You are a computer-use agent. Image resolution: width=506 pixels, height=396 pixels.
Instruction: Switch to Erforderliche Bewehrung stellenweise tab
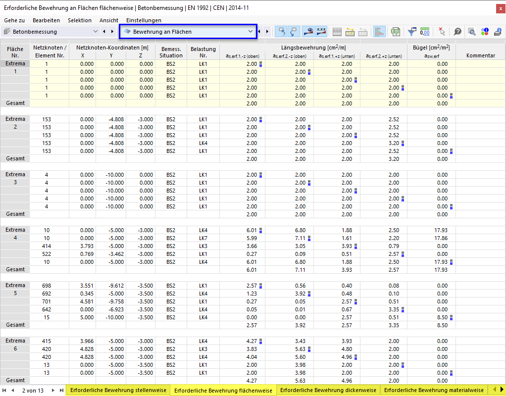tap(118, 390)
